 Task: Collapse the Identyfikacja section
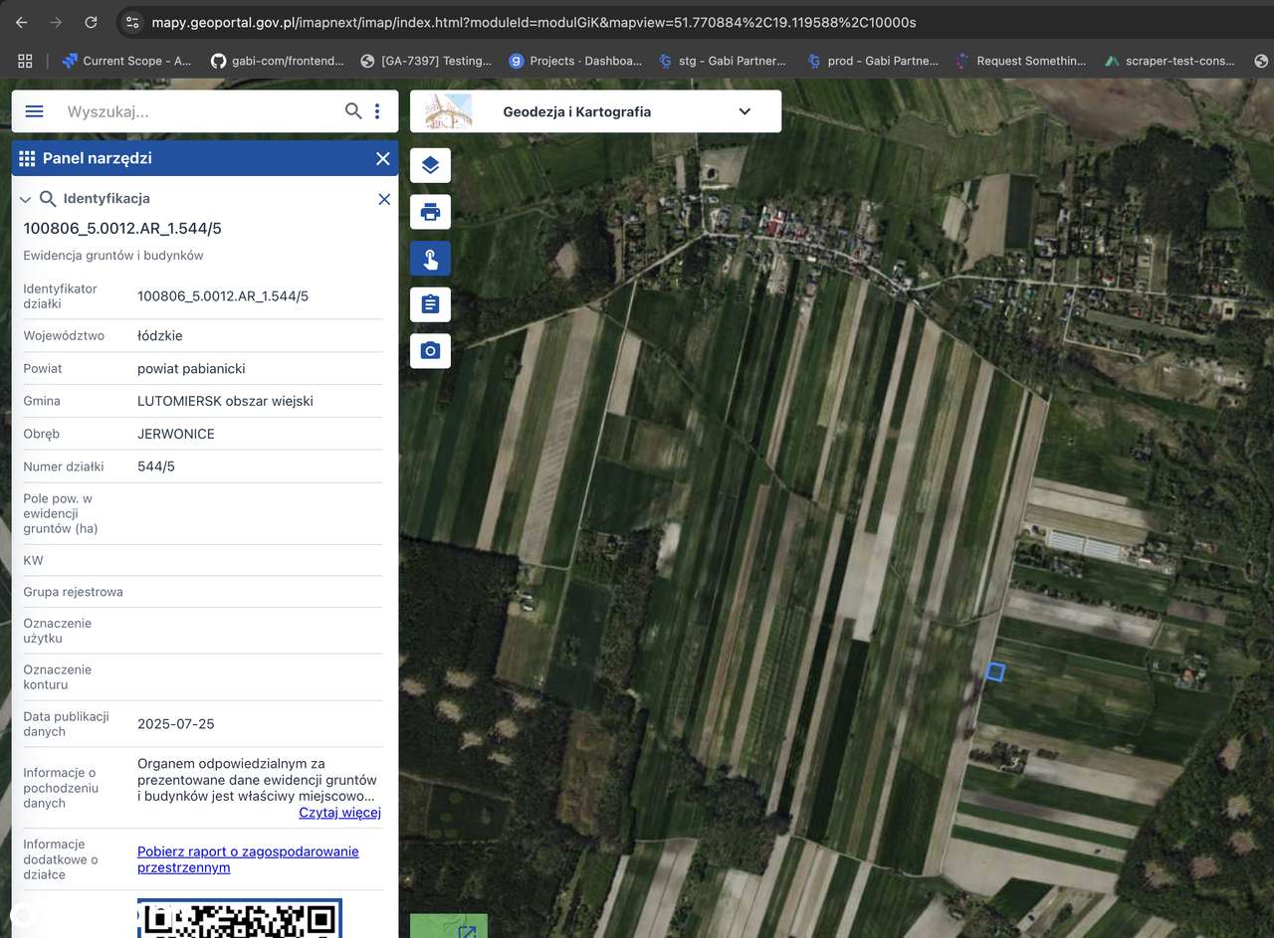point(26,199)
